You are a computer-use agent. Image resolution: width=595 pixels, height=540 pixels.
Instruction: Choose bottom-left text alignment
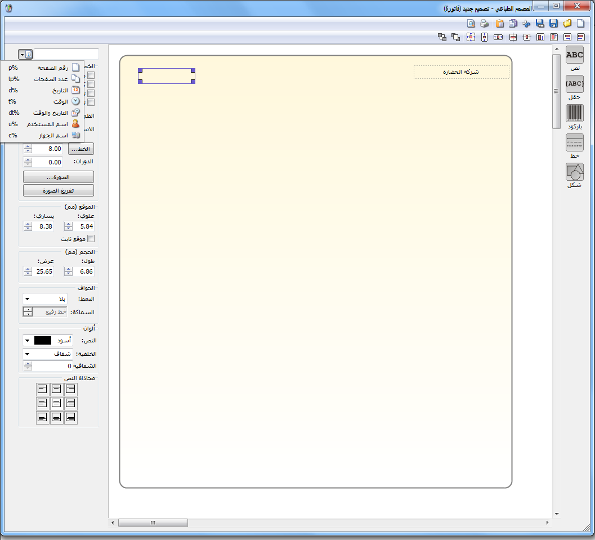[43, 417]
